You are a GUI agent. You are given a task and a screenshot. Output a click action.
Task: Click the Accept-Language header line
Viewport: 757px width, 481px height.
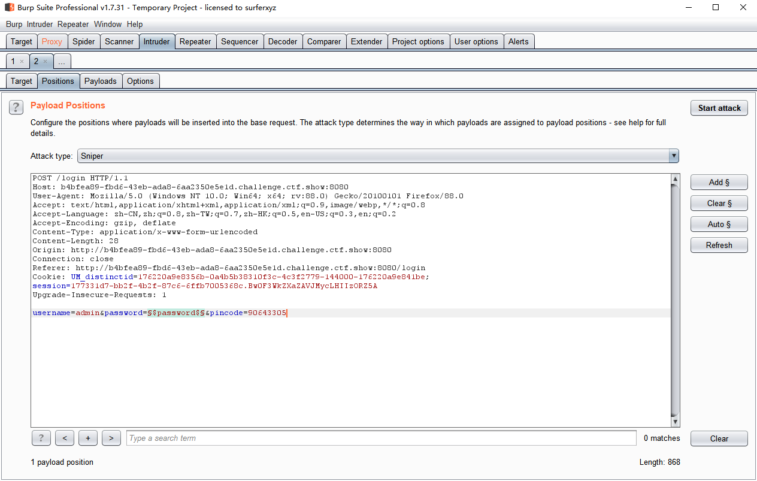(214, 214)
